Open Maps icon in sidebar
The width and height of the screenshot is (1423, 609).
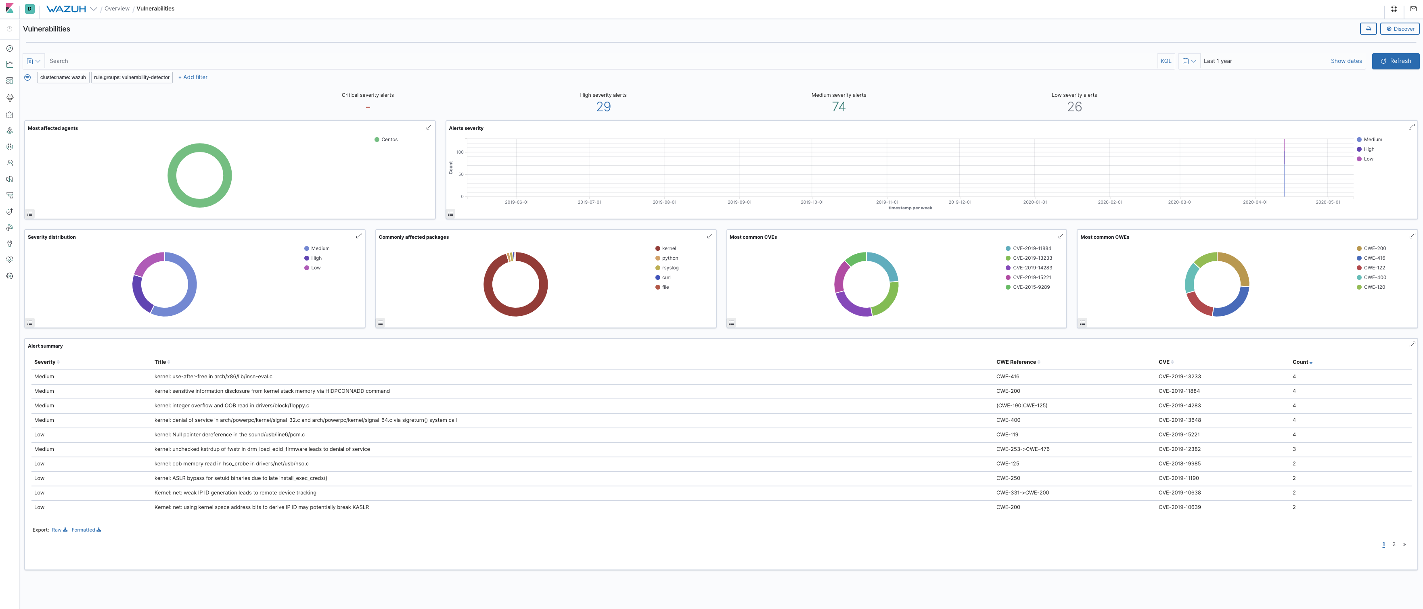coord(9,131)
